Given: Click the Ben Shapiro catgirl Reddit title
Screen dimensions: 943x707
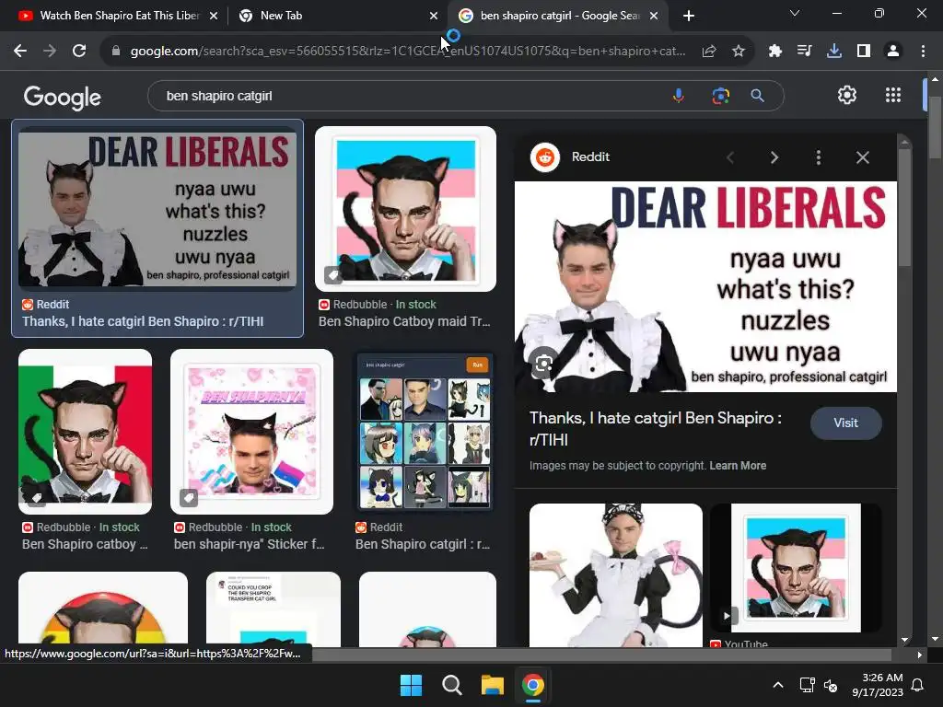Looking at the screenshot, I should tap(422, 544).
